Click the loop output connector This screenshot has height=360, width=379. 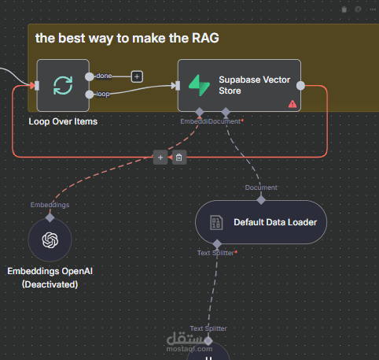pyautogui.click(x=90, y=95)
